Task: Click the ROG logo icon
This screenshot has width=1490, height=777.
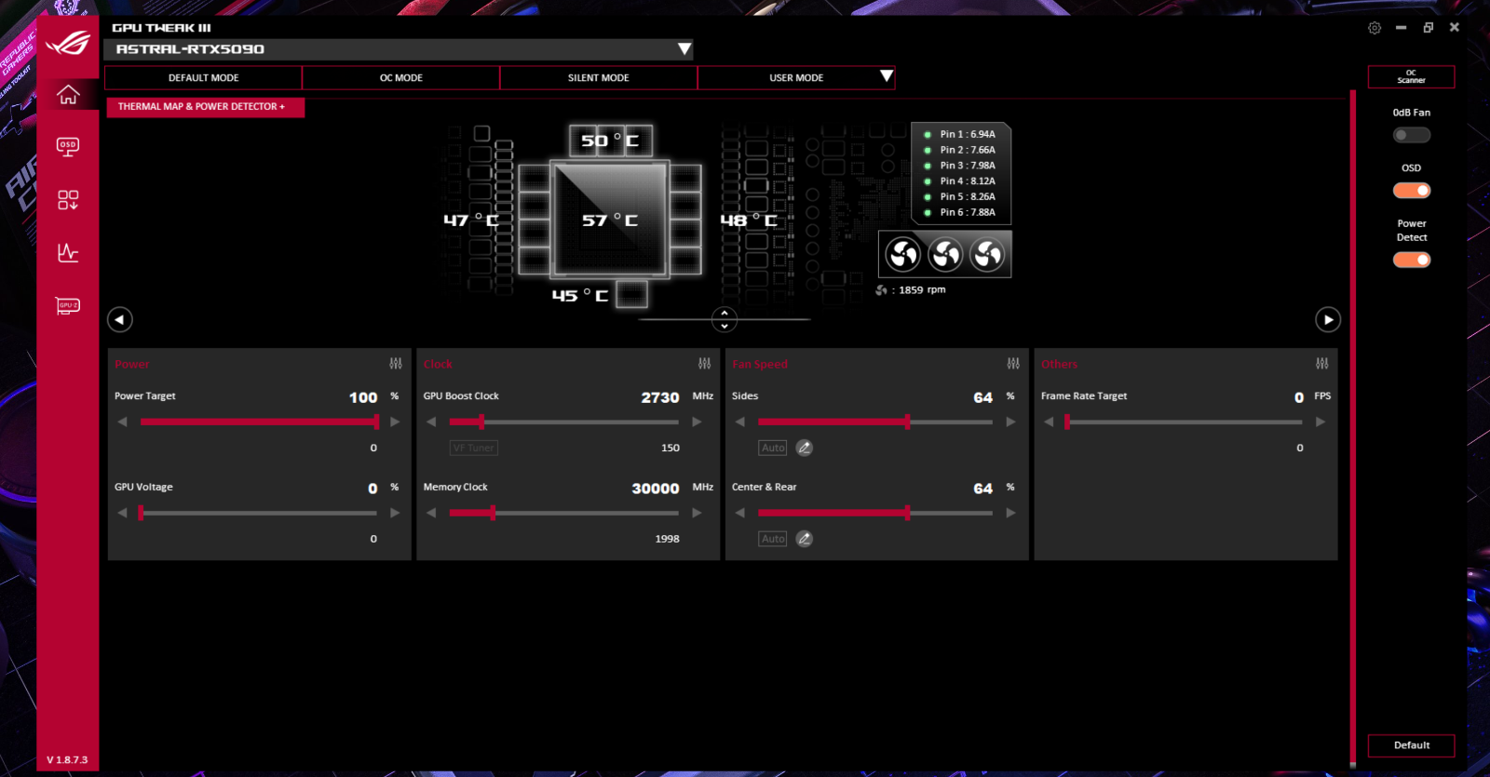Action: point(68,43)
